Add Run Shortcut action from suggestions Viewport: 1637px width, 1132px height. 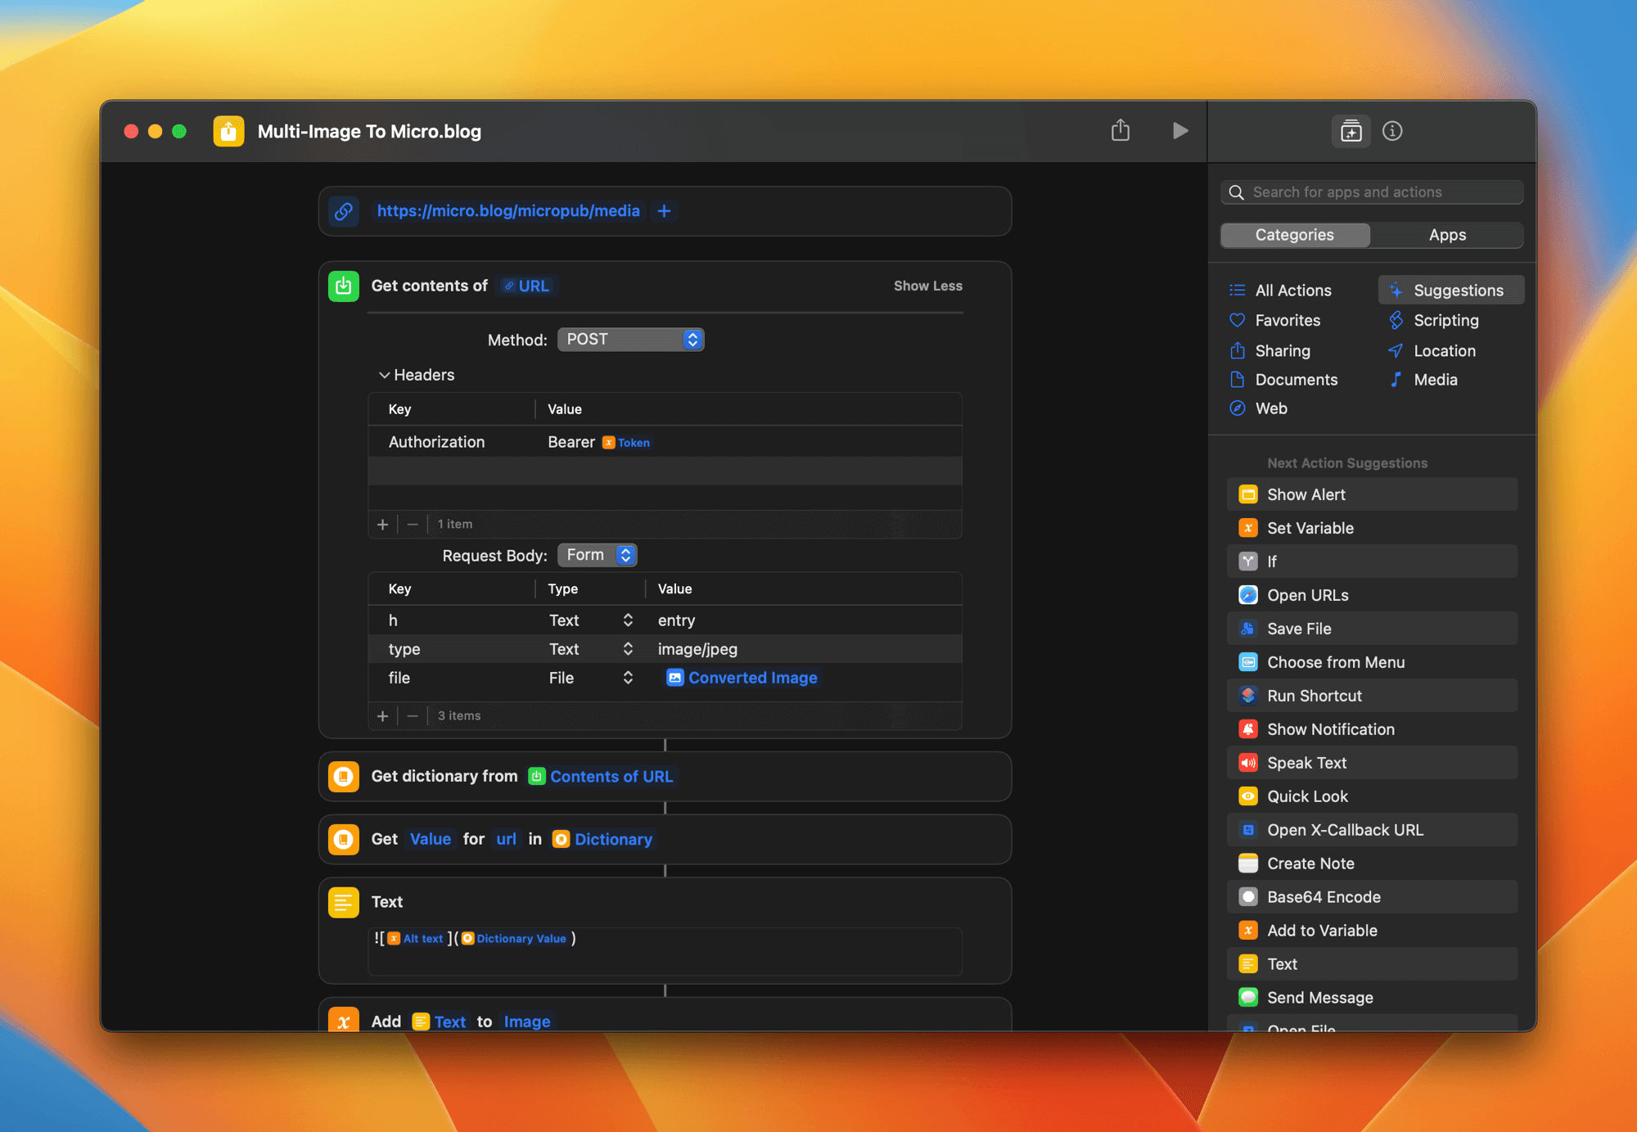point(1372,696)
